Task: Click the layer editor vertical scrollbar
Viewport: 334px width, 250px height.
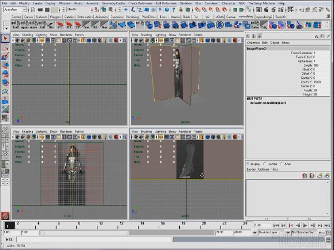Action: [x=328, y=198]
